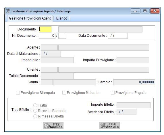Screen dimensions: 164x135
Task: Switch to the Elenco tab
Action: [x=61, y=18]
